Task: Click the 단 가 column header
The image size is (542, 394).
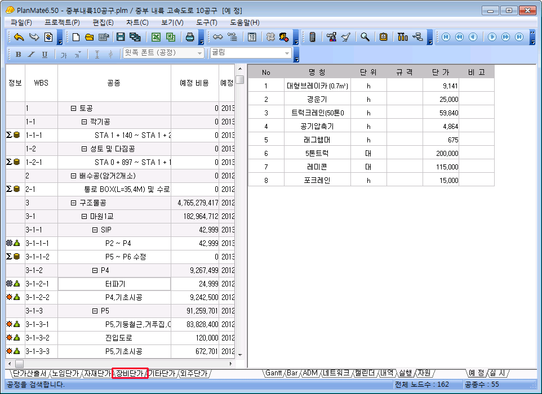Action: [441, 71]
